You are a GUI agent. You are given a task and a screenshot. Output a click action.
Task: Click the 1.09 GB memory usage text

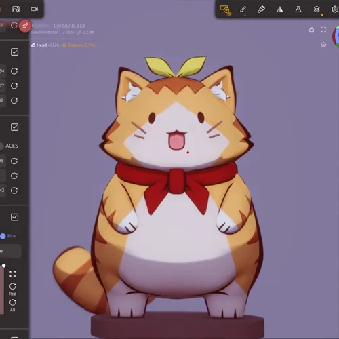[x=69, y=26]
